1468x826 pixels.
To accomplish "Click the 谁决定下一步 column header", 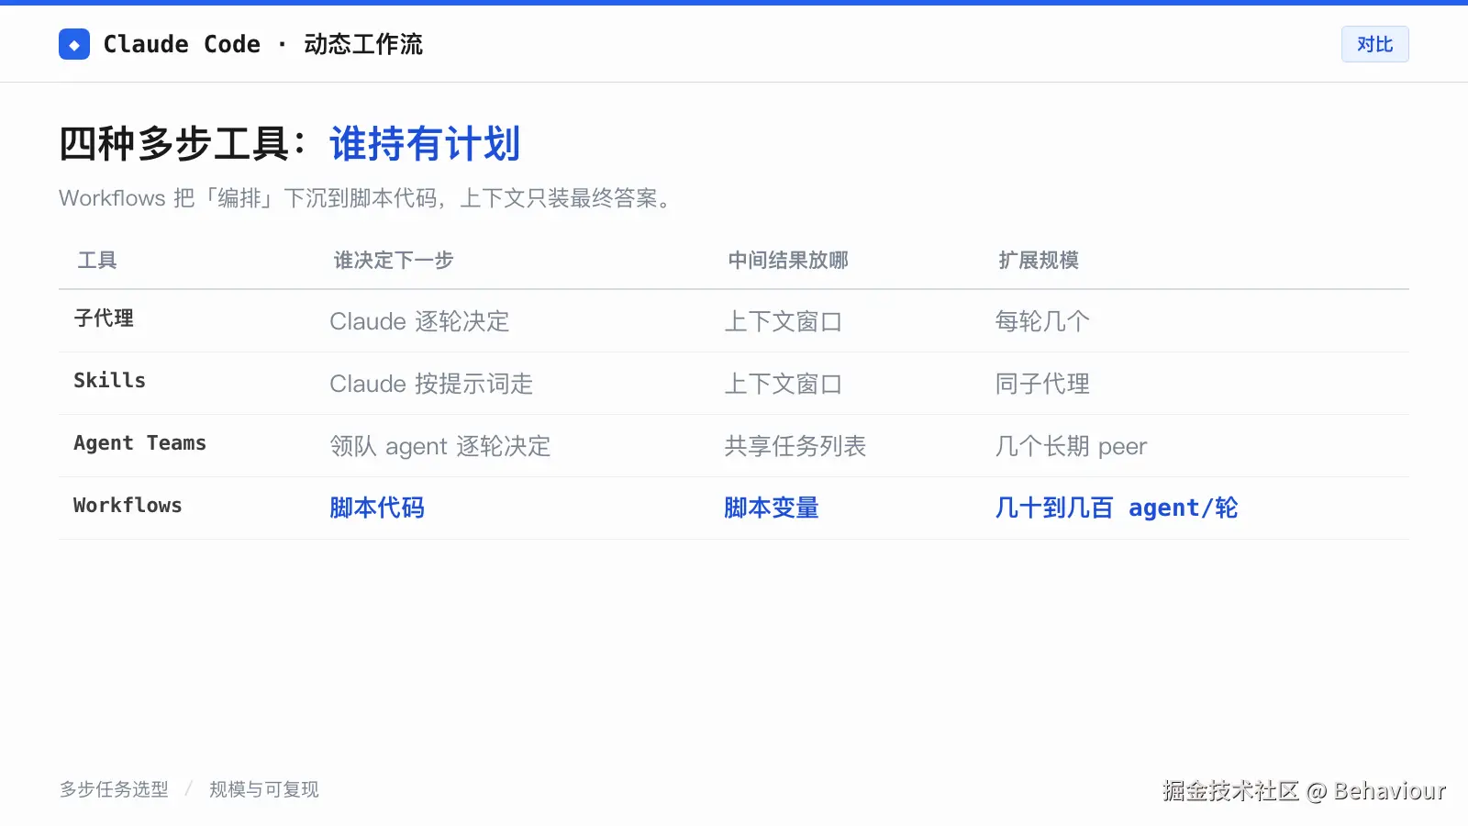I will [394, 261].
